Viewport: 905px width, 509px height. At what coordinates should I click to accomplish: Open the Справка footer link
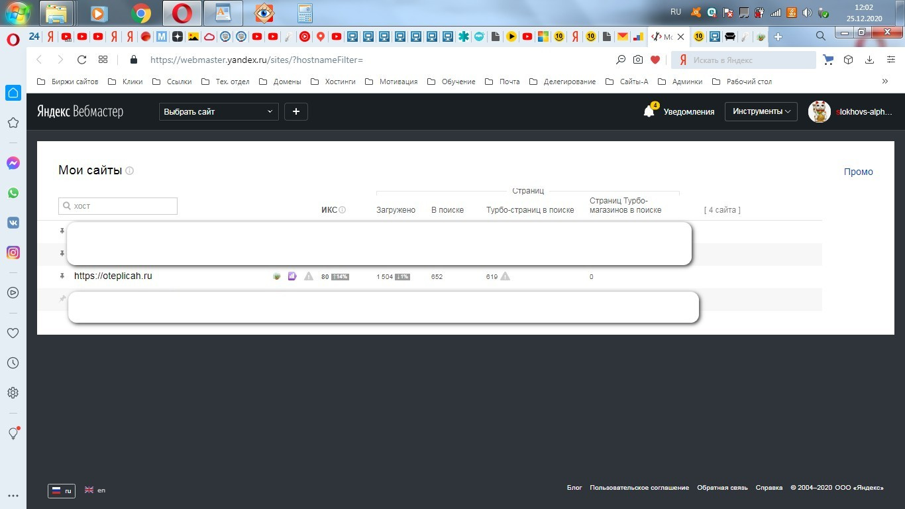pos(769,488)
